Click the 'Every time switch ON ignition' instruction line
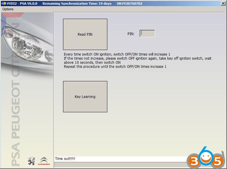This screenshot has width=227, height=169. [117, 55]
